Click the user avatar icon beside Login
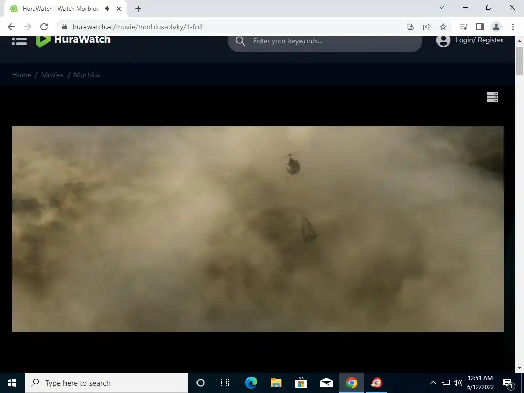 [x=443, y=41]
